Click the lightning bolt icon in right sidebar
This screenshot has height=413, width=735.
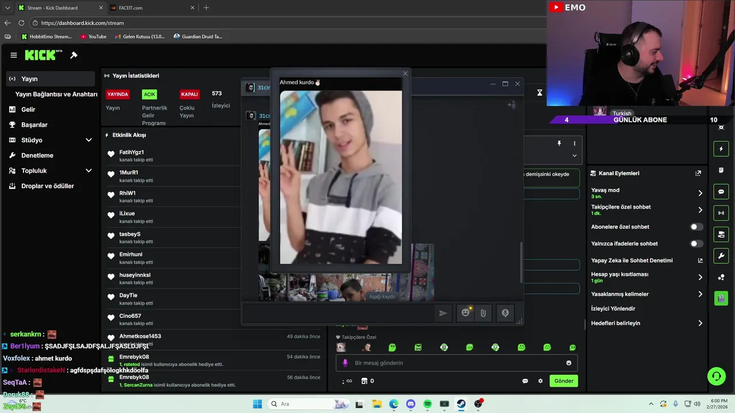[721, 149]
